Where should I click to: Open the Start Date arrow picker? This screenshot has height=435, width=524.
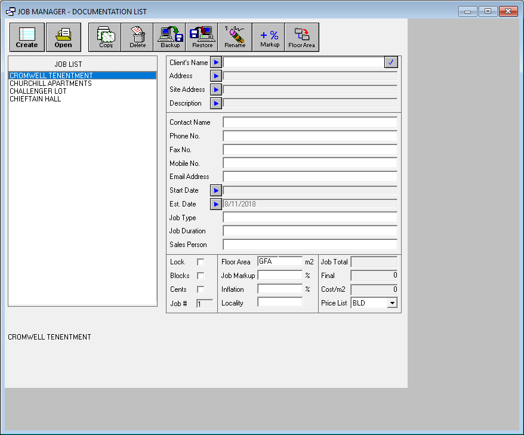tap(216, 190)
